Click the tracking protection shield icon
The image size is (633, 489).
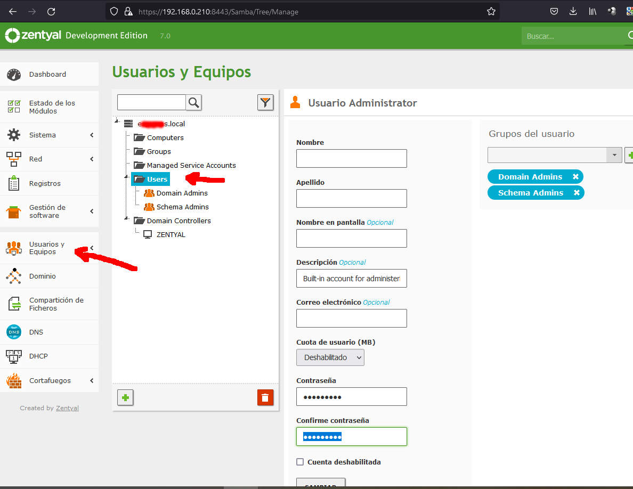[x=114, y=12]
